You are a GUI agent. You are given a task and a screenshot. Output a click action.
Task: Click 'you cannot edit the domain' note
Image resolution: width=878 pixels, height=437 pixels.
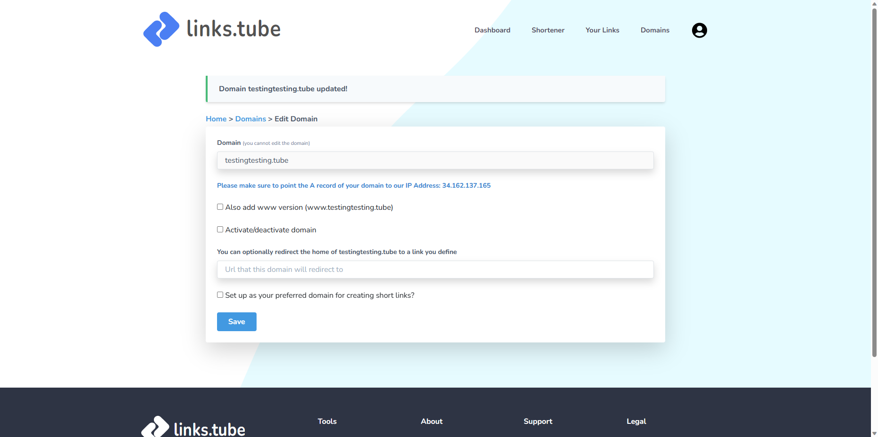click(276, 143)
